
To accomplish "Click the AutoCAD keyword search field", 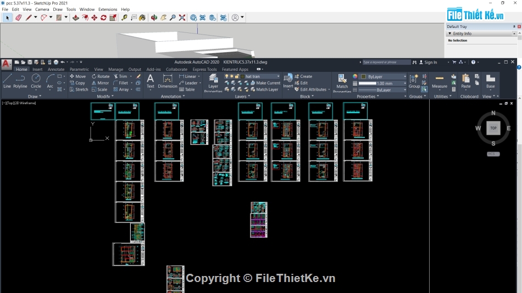I will click(386, 62).
